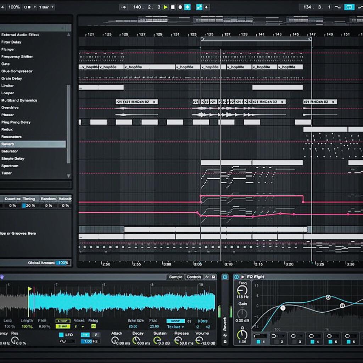Toggle the MIDI Arrangement Overdub plus button
Viewport: 363px width, 363px height.
tap(188, 7)
